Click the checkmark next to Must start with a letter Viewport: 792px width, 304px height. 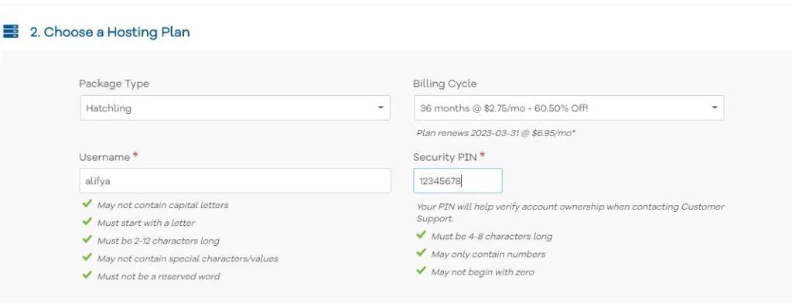pyautogui.click(x=87, y=221)
